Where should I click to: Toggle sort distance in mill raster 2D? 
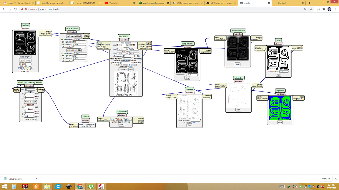pyautogui.click(x=131, y=67)
